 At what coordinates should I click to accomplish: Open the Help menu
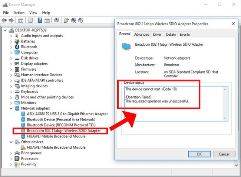pos(46,13)
